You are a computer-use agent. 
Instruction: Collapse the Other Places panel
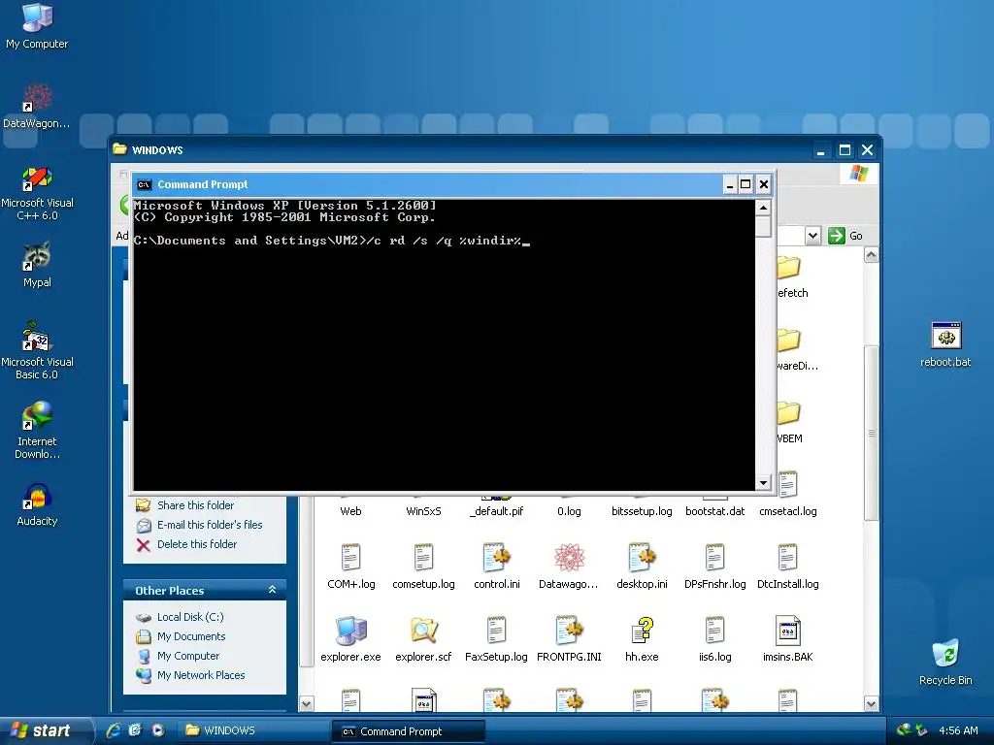272,590
